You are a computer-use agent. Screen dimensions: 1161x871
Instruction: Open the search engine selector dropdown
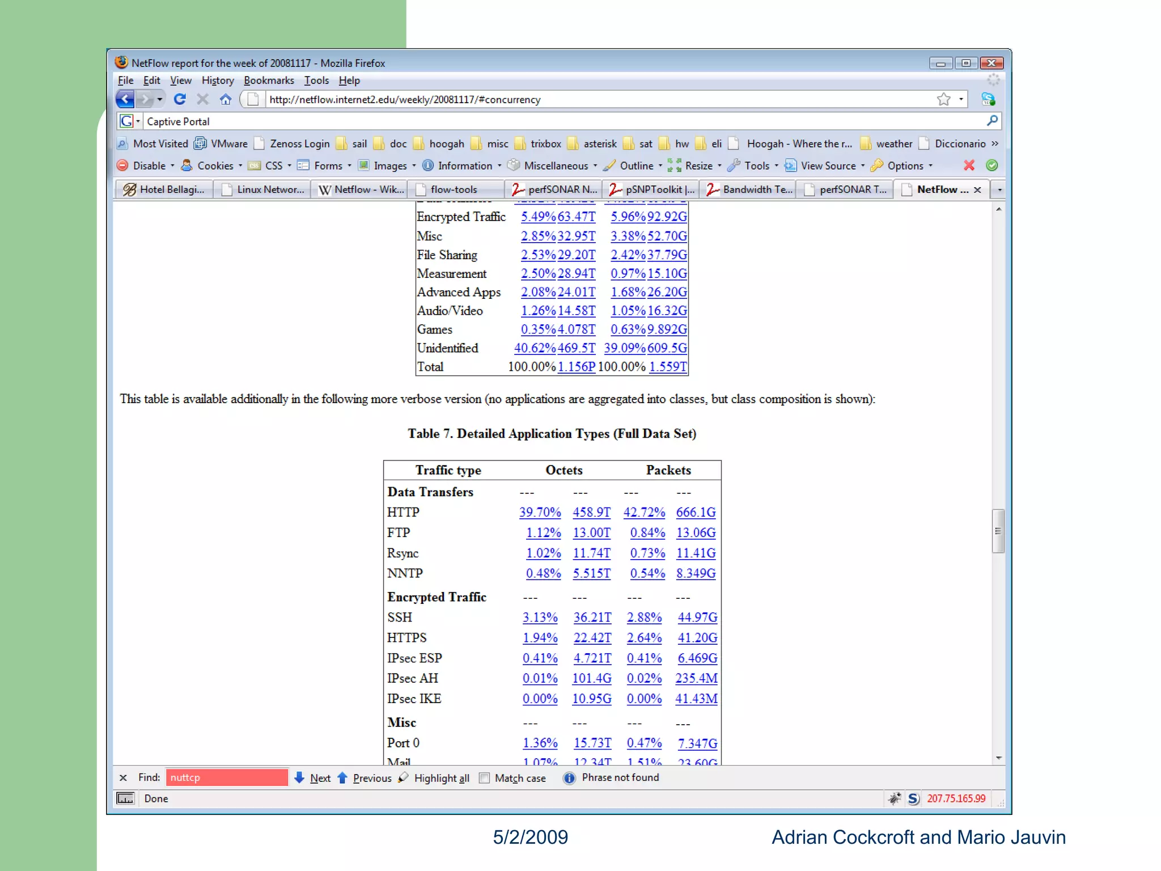[x=138, y=121]
